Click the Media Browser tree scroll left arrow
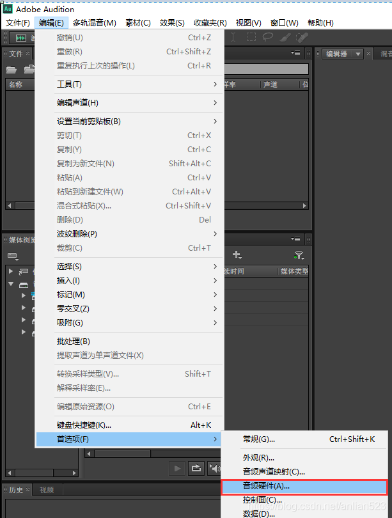The width and height of the screenshot is (392, 518). 9,473
